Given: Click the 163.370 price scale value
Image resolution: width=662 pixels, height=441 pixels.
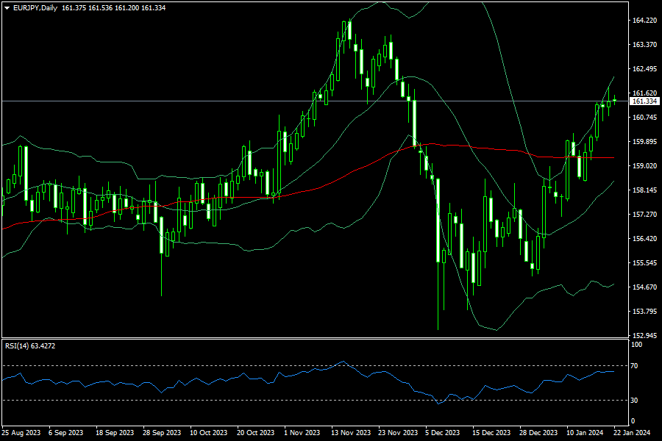Looking at the screenshot, I should (644, 44).
